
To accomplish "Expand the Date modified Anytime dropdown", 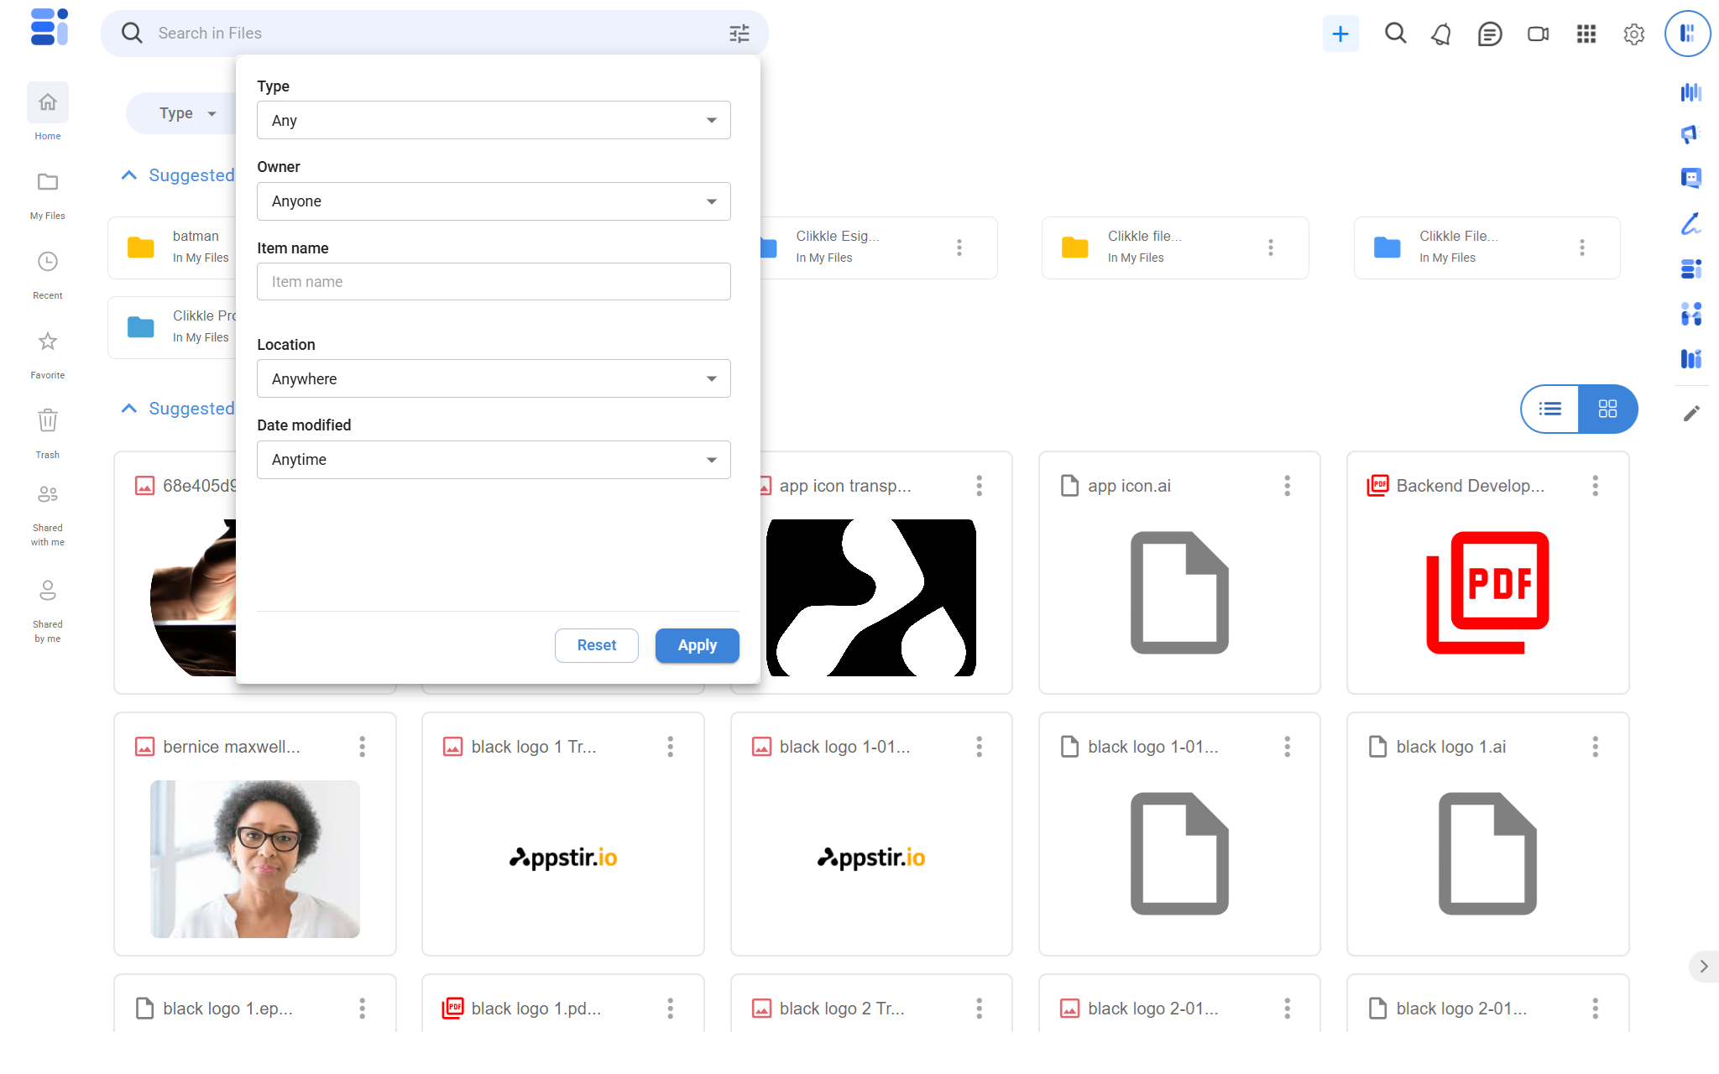I will [494, 460].
